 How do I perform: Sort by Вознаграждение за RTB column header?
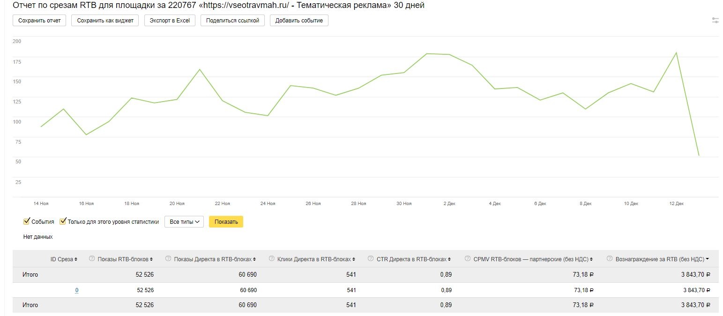(x=659, y=259)
